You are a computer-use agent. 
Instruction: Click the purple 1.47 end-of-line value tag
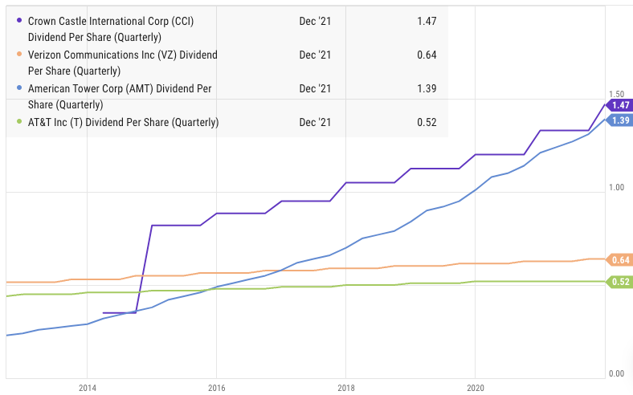pos(619,105)
